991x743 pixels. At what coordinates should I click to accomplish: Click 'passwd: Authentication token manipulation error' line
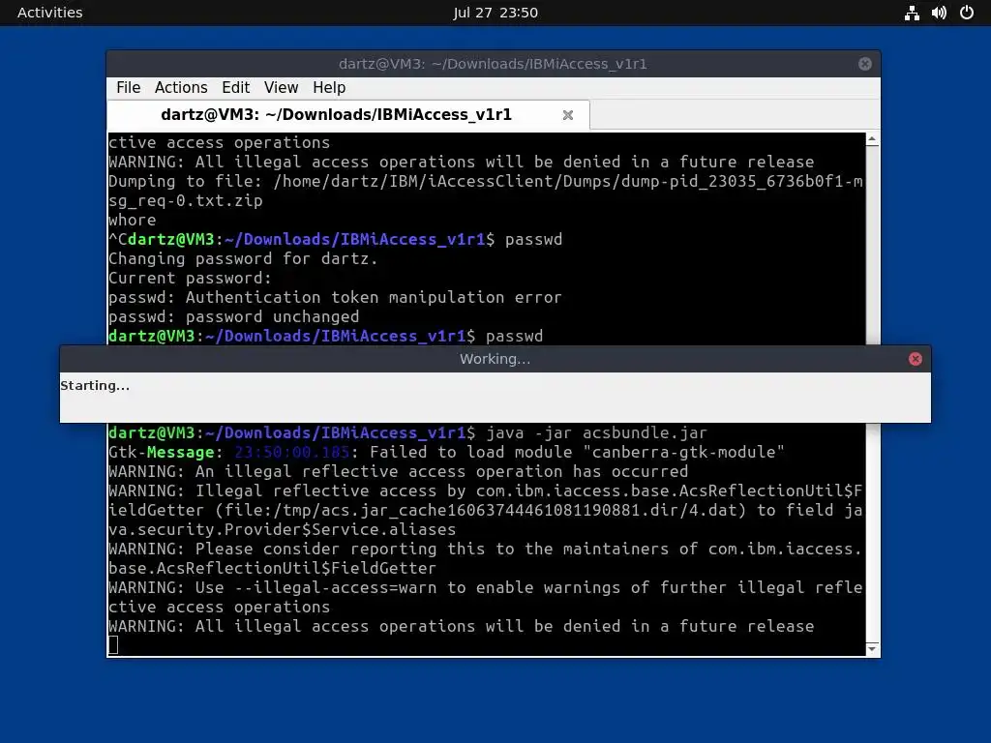click(334, 298)
